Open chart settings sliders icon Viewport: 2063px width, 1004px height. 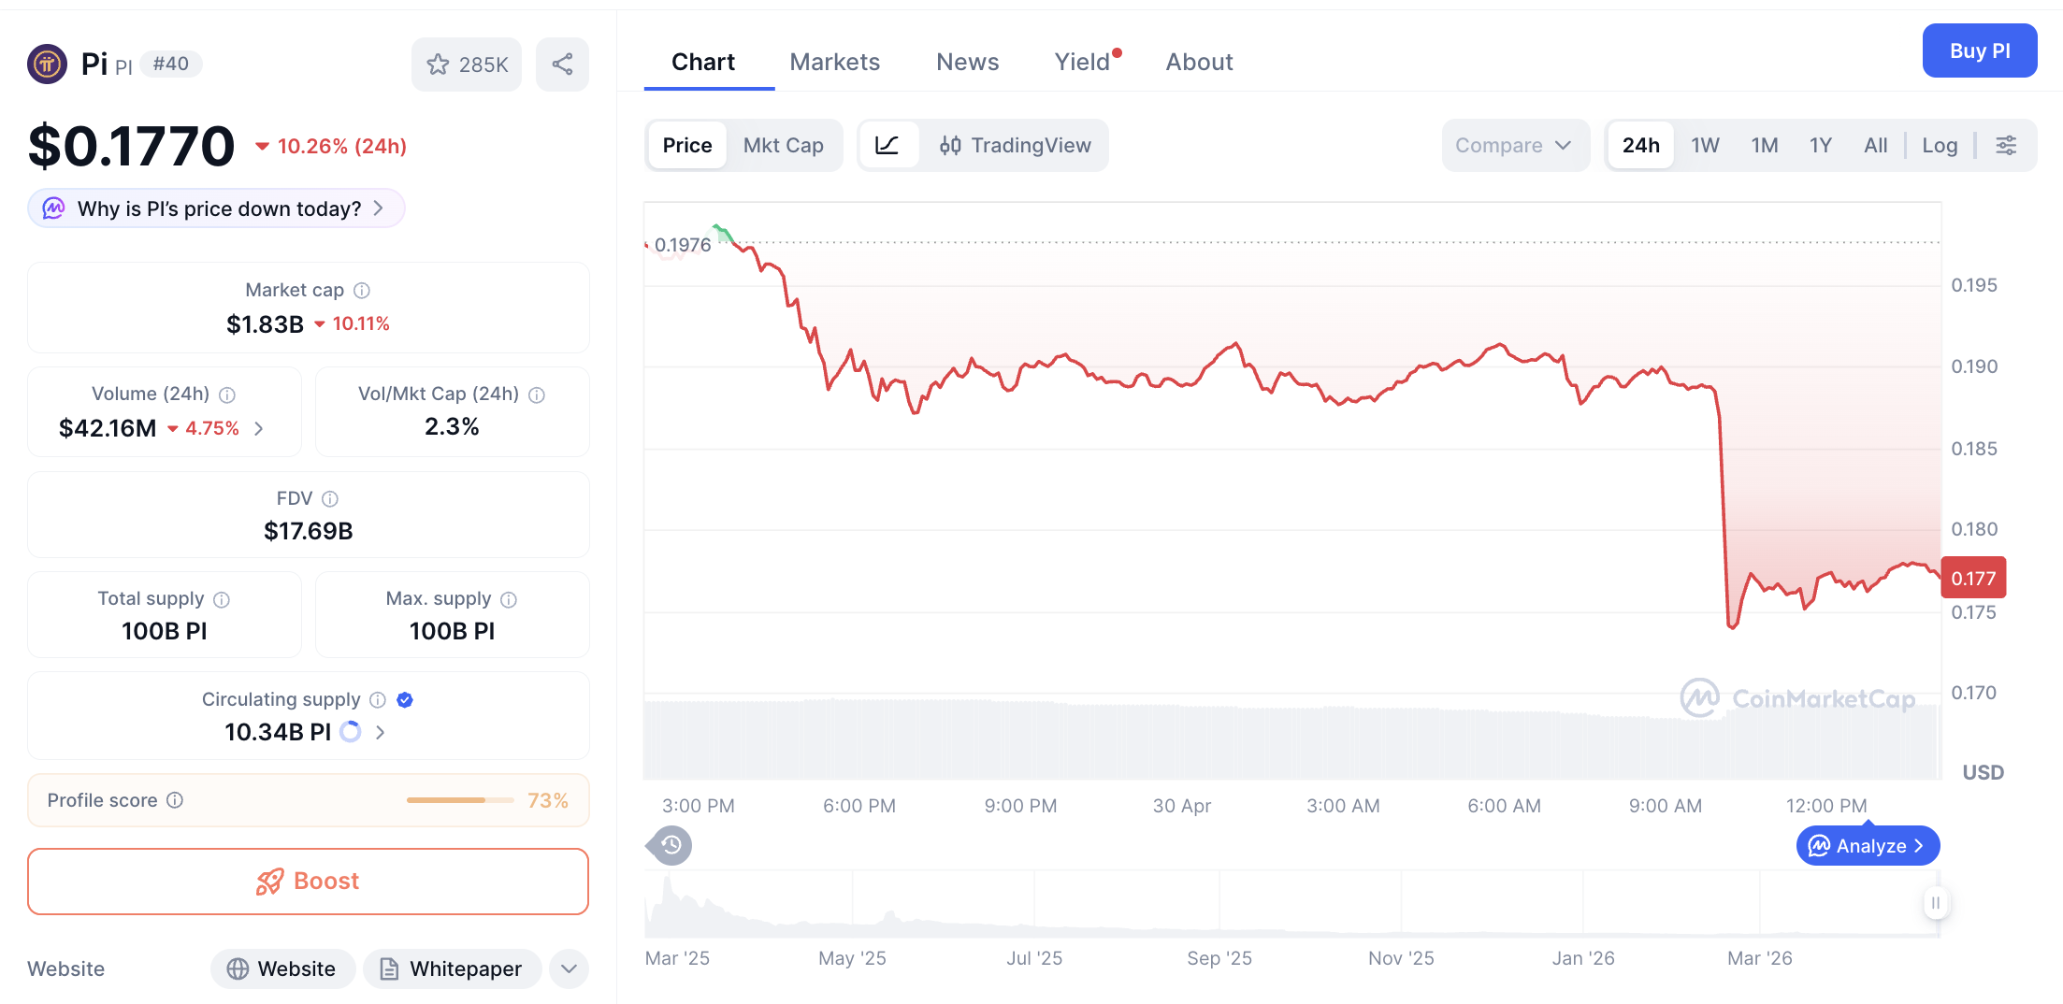[2007, 145]
